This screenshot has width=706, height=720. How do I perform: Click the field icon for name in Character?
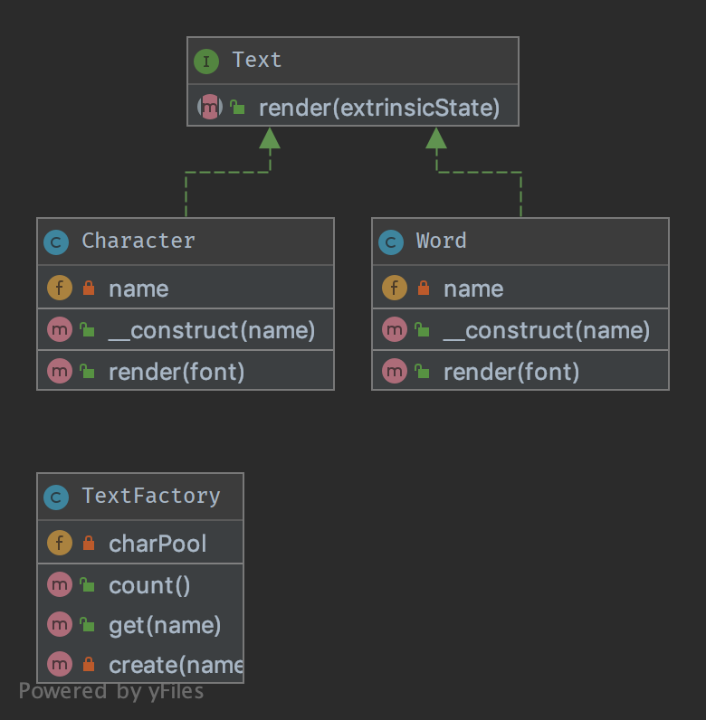[60, 288]
